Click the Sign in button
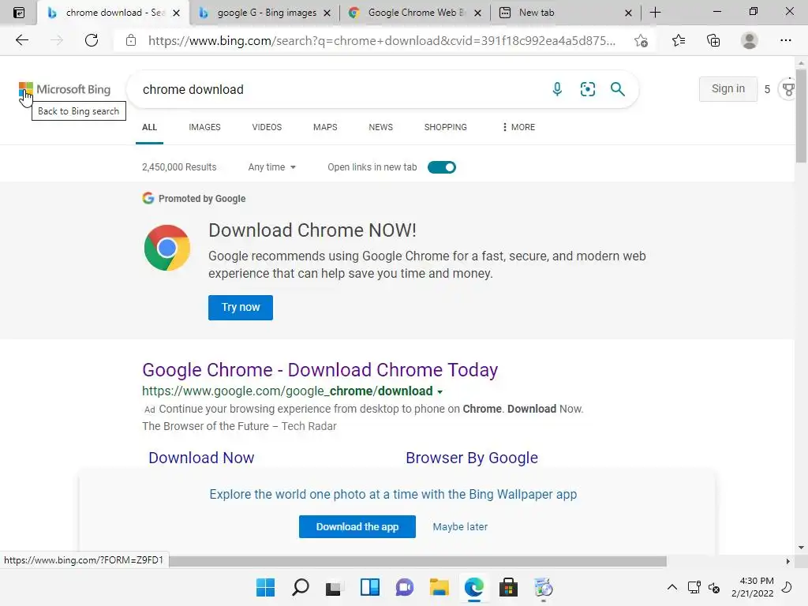Viewport: 808px width, 606px height. pyautogui.click(x=728, y=88)
